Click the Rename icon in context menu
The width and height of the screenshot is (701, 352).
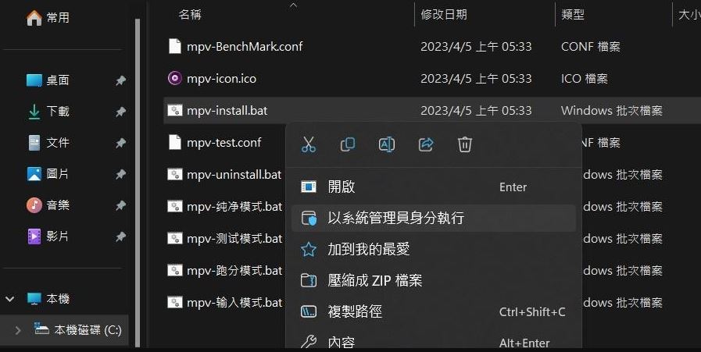click(x=387, y=144)
